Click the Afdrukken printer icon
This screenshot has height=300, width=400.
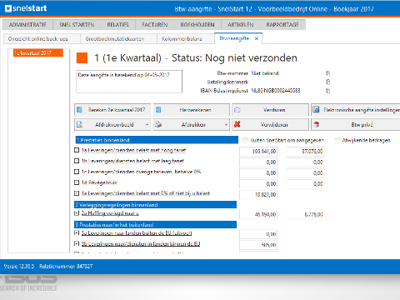[158, 124]
